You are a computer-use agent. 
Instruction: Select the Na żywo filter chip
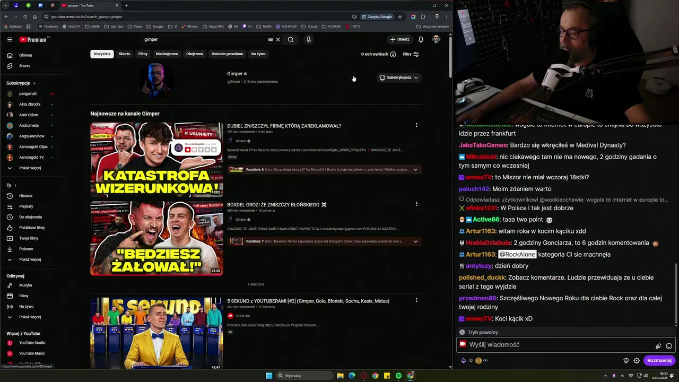coord(258,54)
